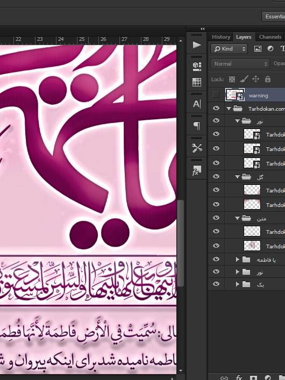The width and height of the screenshot is (285, 380).
Task: Select the layer named warning
Action: coord(258,96)
